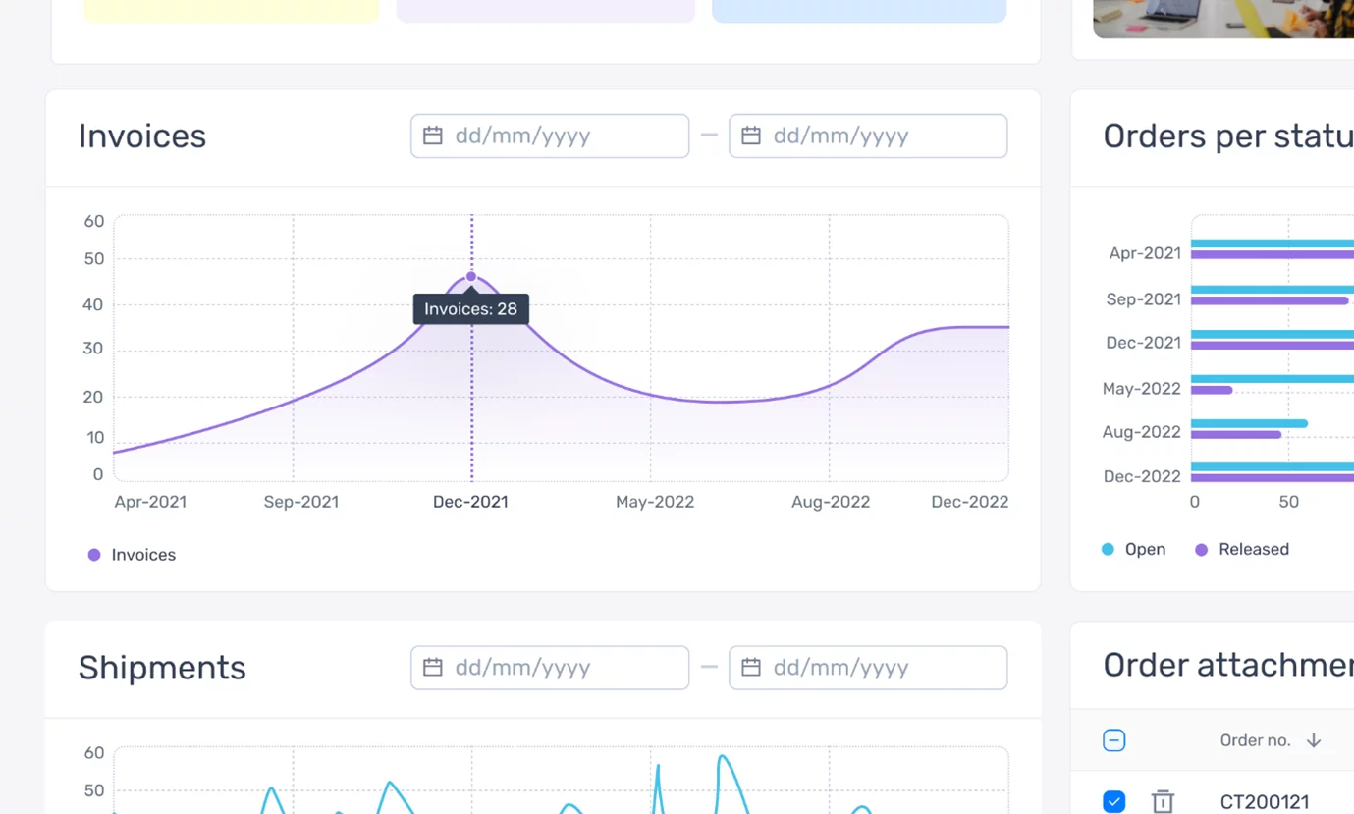
Task: Open order CT200121 entry
Action: click(x=1265, y=801)
